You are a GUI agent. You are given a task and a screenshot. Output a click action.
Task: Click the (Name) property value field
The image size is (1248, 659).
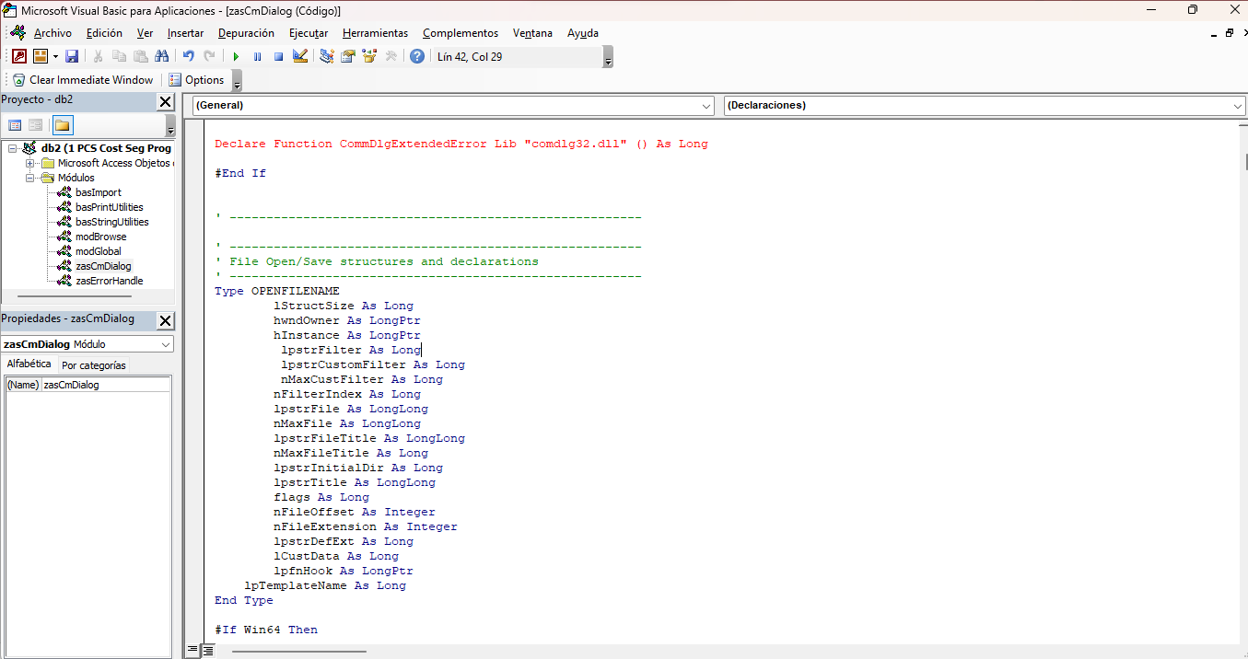[106, 385]
